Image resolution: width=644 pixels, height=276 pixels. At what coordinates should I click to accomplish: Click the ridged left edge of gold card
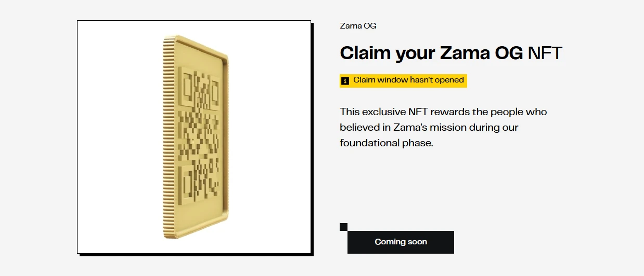coord(168,137)
